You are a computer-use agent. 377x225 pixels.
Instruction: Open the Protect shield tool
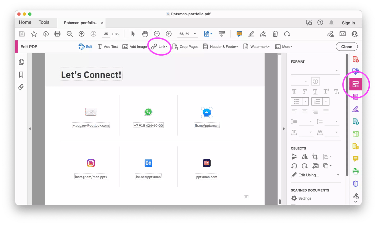coord(356,184)
